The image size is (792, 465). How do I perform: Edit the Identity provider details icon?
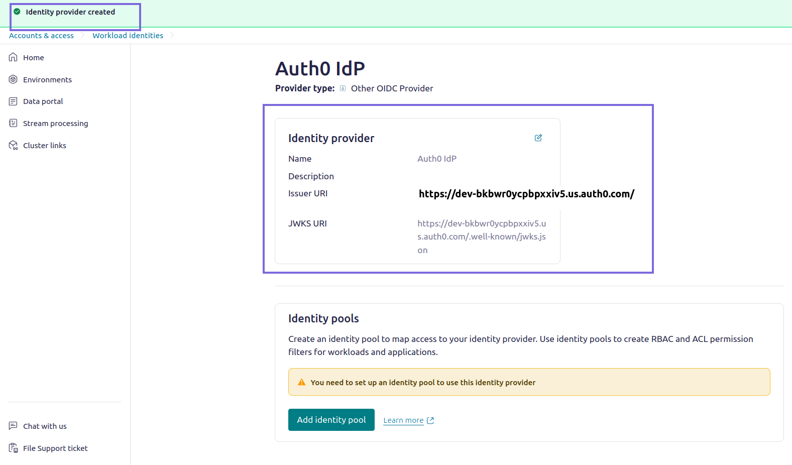pyautogui.click(x=538, y=138)
